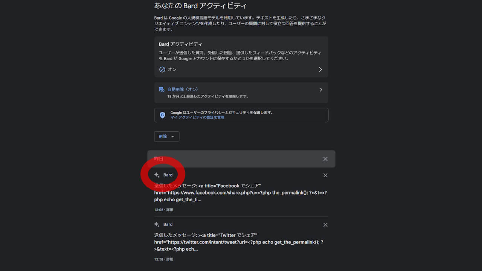The image size is (482, 271).
Task: Click the Bard label on the 12:58 entry
Action: click(168, 224)
